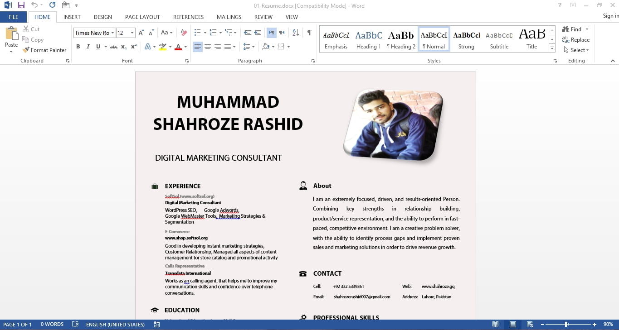Click the Clear All Formatting eraser icon
This screenshot has height=330, width=619.
click(x=184, y=33)
